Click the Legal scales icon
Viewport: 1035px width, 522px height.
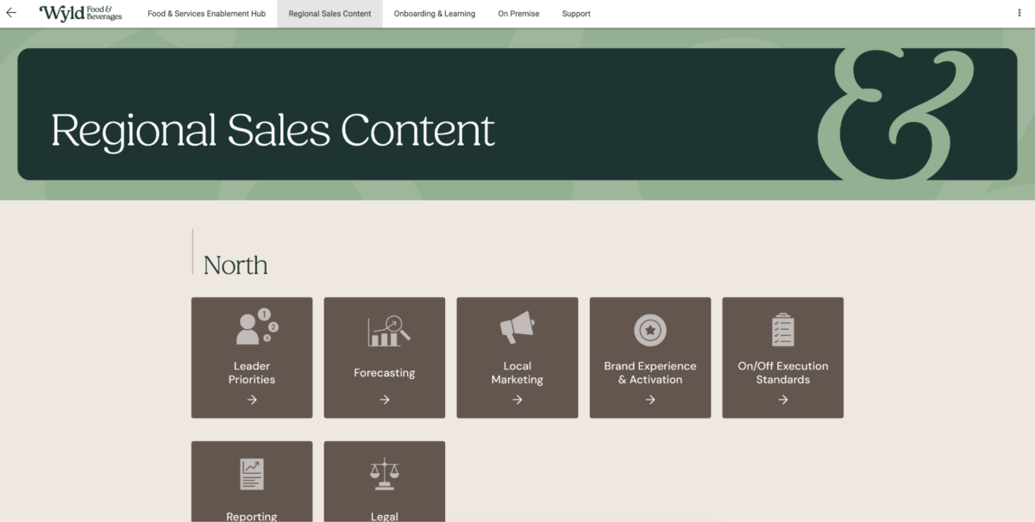(385, 474)
